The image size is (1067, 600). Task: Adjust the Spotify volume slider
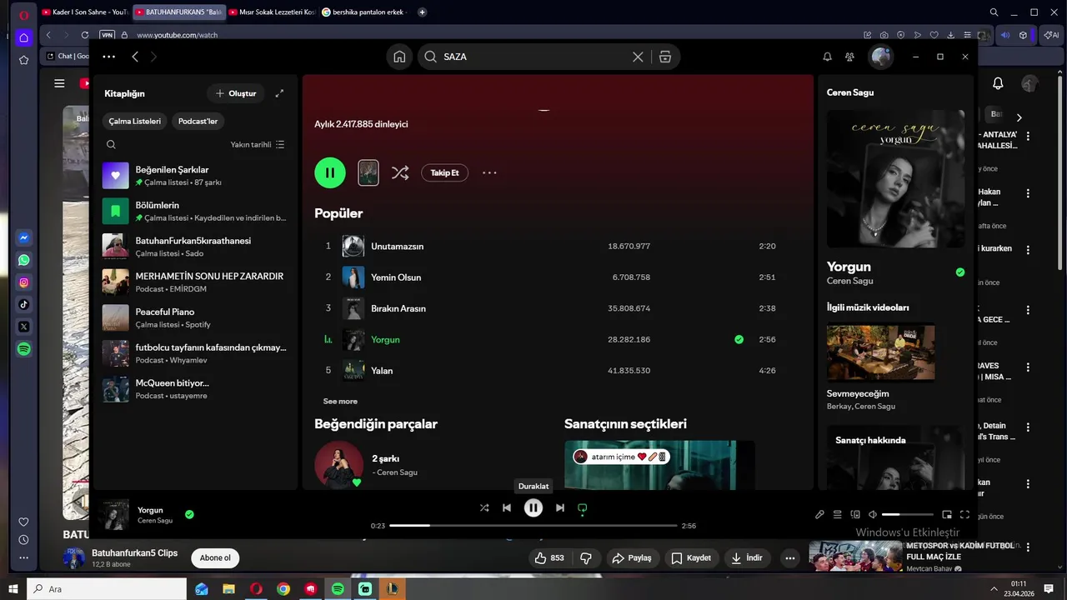click(908, 515)
